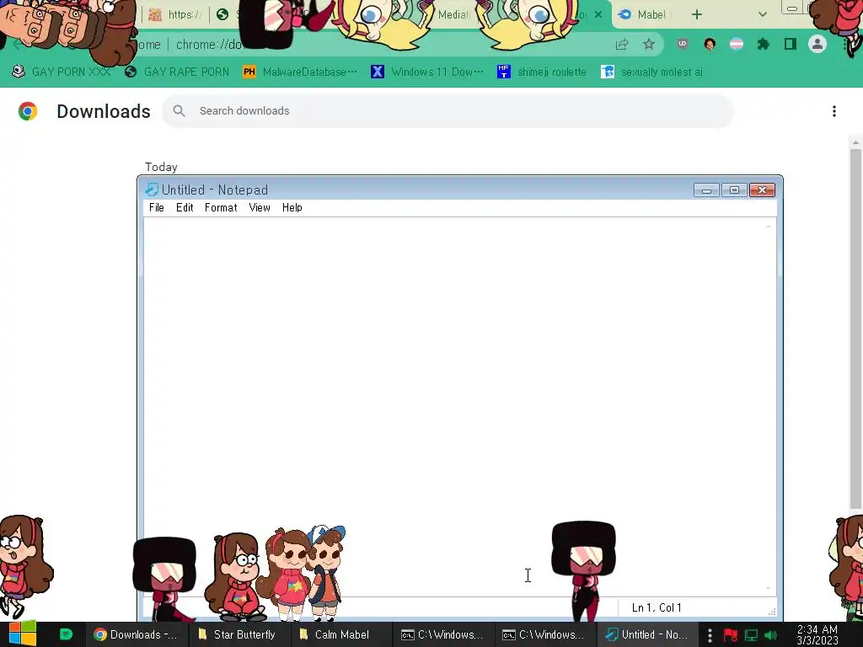Open a new Chrome tab
The width and height of the screenshot is (863, 647).
click(697, 15)
